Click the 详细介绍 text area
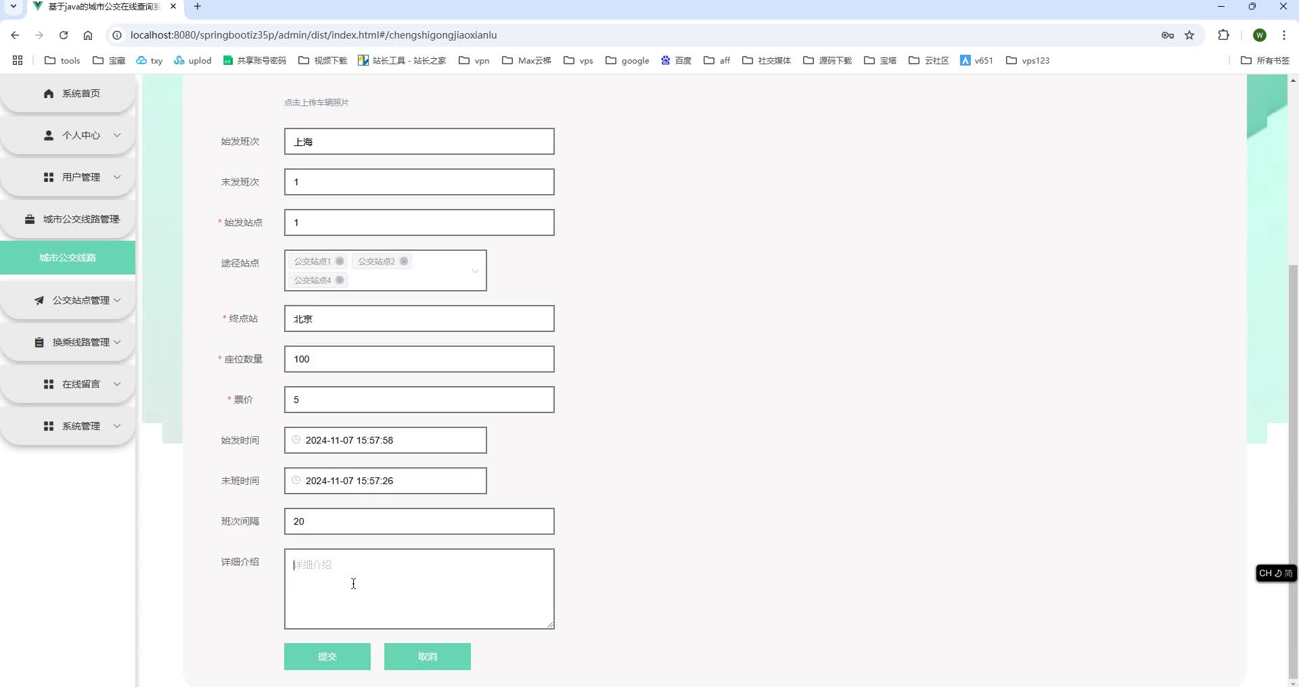Image resolution: width=1299 pixels, height=687 pixels. pos(419,589)
